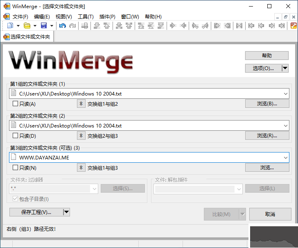298x248 pixels.
Task: Click the Copy Left arrow icon
Action: (183, 25)
